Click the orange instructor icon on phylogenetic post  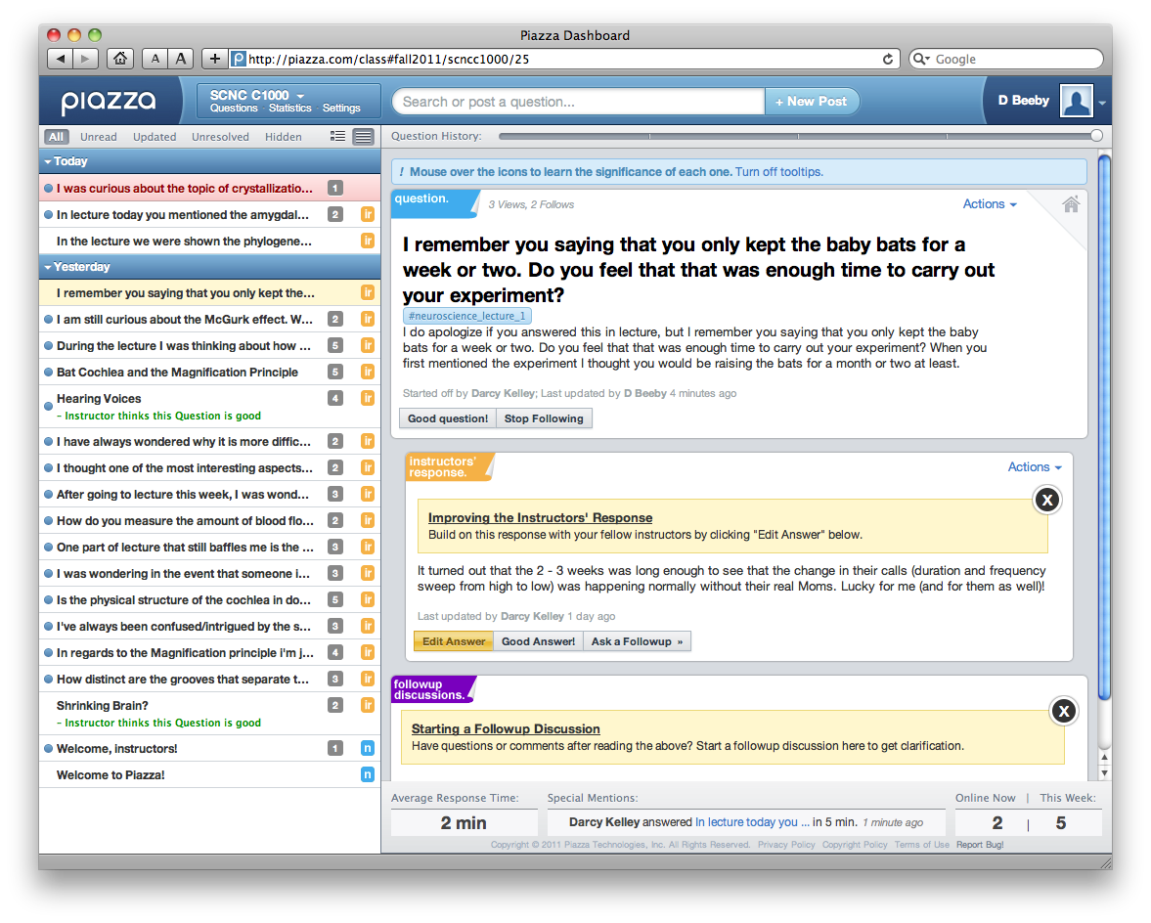pyautogui.click(x=368, y=241)
